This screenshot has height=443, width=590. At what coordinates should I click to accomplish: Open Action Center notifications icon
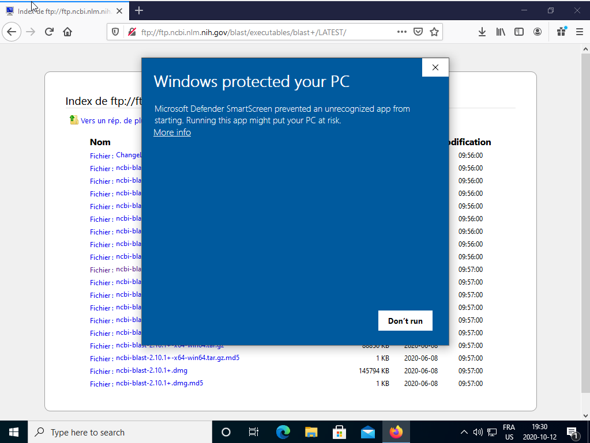click(x=572, y=433)
